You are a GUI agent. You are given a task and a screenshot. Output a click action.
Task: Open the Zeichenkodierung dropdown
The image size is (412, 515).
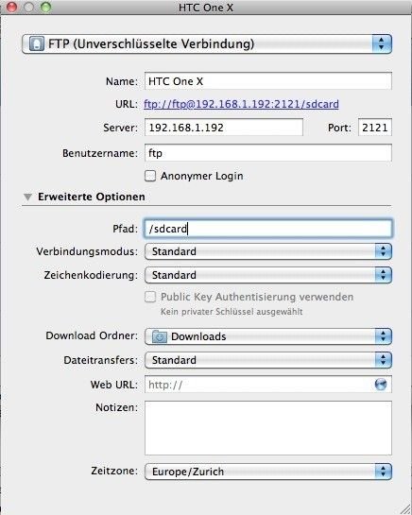(x=268, y=275)
